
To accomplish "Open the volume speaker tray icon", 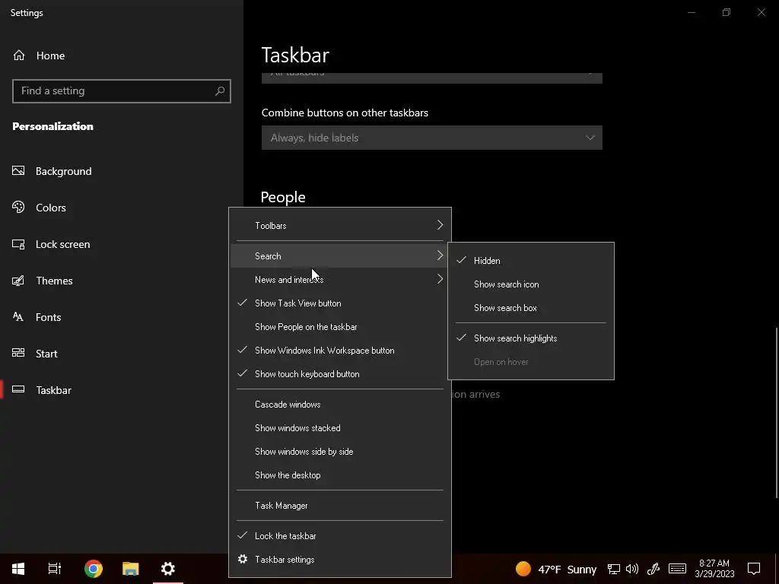I will click(x=632, y=569).
